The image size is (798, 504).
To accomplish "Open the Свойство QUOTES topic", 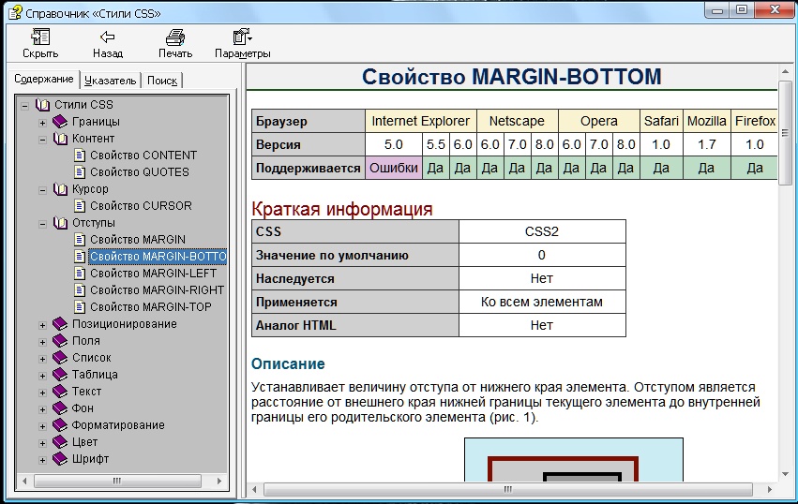I will (x=139, y=172).
